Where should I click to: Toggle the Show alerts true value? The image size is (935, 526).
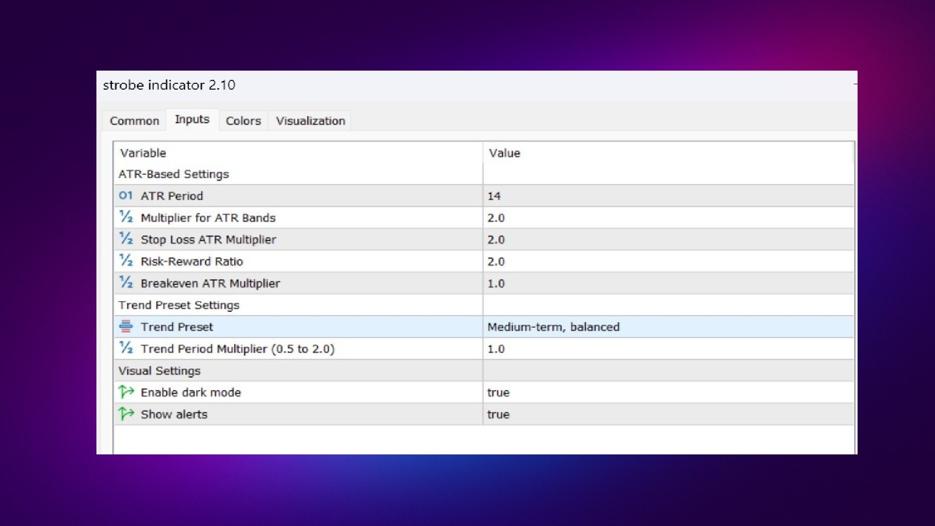pos(668,414)
